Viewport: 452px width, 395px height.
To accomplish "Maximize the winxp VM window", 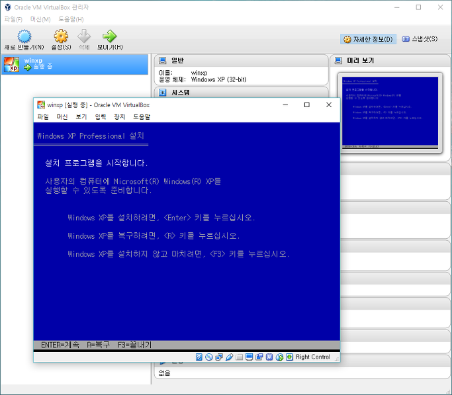I will point(307,105).
